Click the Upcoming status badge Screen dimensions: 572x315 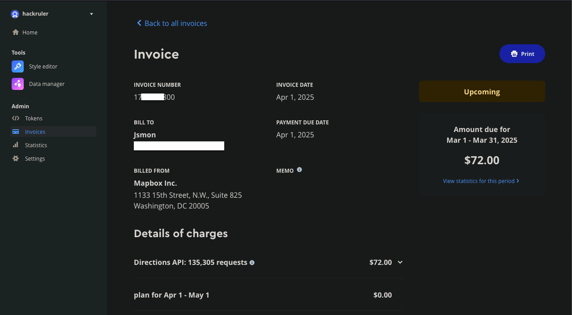coord(482,91)
